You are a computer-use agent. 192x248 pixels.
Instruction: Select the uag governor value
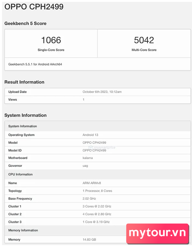(85, 166)
